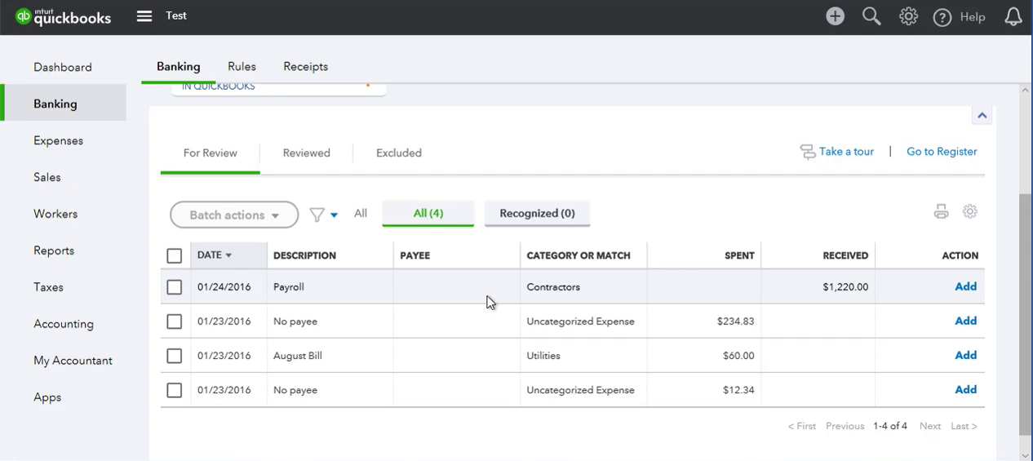Go to Dashboard in sidebar
This screenshot has height=461, width=1033.
click(63, 67)
